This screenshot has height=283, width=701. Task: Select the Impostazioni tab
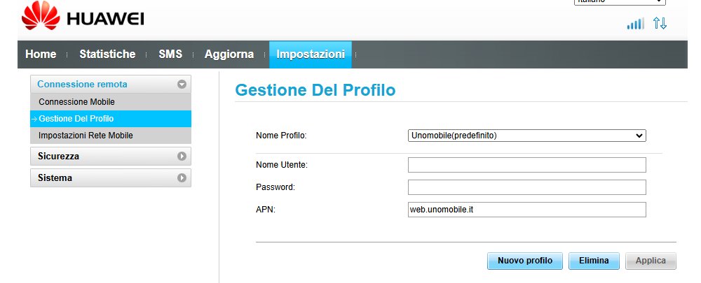[x=311, y=55]
